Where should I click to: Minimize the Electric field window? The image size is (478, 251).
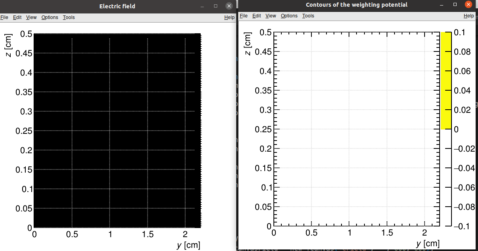tap(203, 6)
